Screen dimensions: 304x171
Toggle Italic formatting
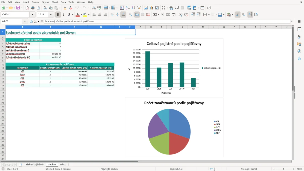[63, 15]
